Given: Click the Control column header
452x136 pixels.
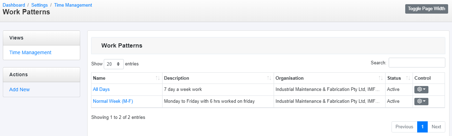Looking at the screenshot, I should point(429,78).
